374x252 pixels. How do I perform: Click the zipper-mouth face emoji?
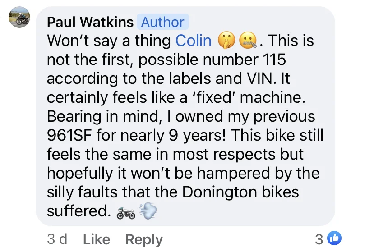click(x=248, y=41)
